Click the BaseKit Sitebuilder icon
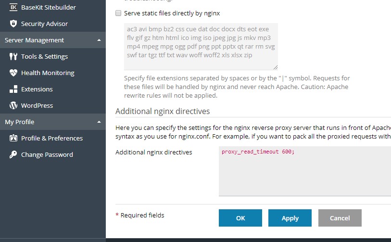Viewport: 391px width, 242px height. pyautogui.click(x=13, y=7)
